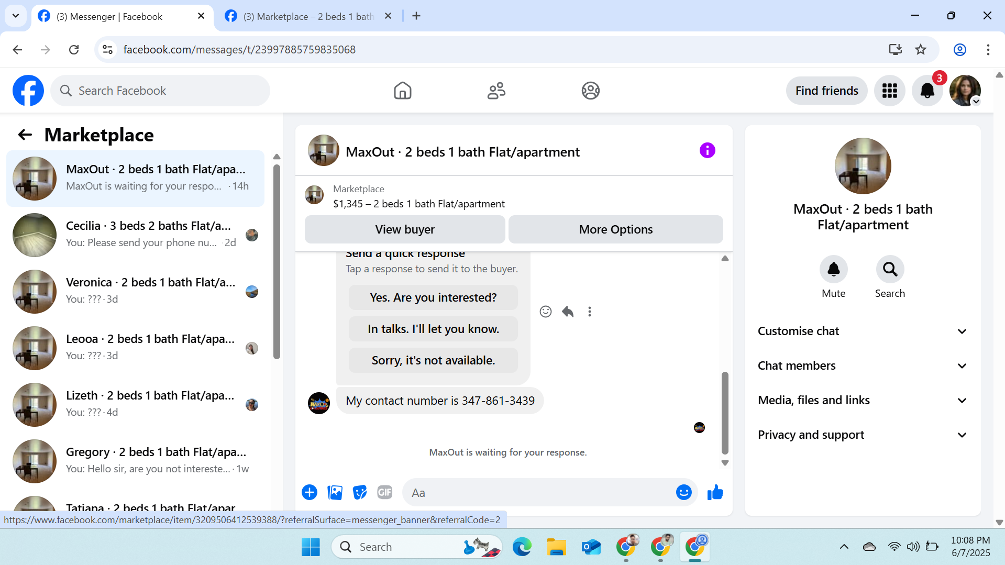
Task: Open the Leooa conversation
Action: point(135,348)
